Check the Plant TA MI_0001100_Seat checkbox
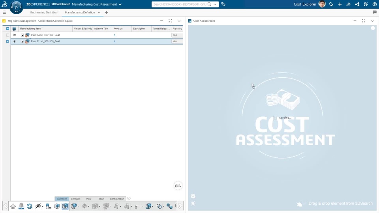Viewport: 379px width, 213px height. coord(8,35)
